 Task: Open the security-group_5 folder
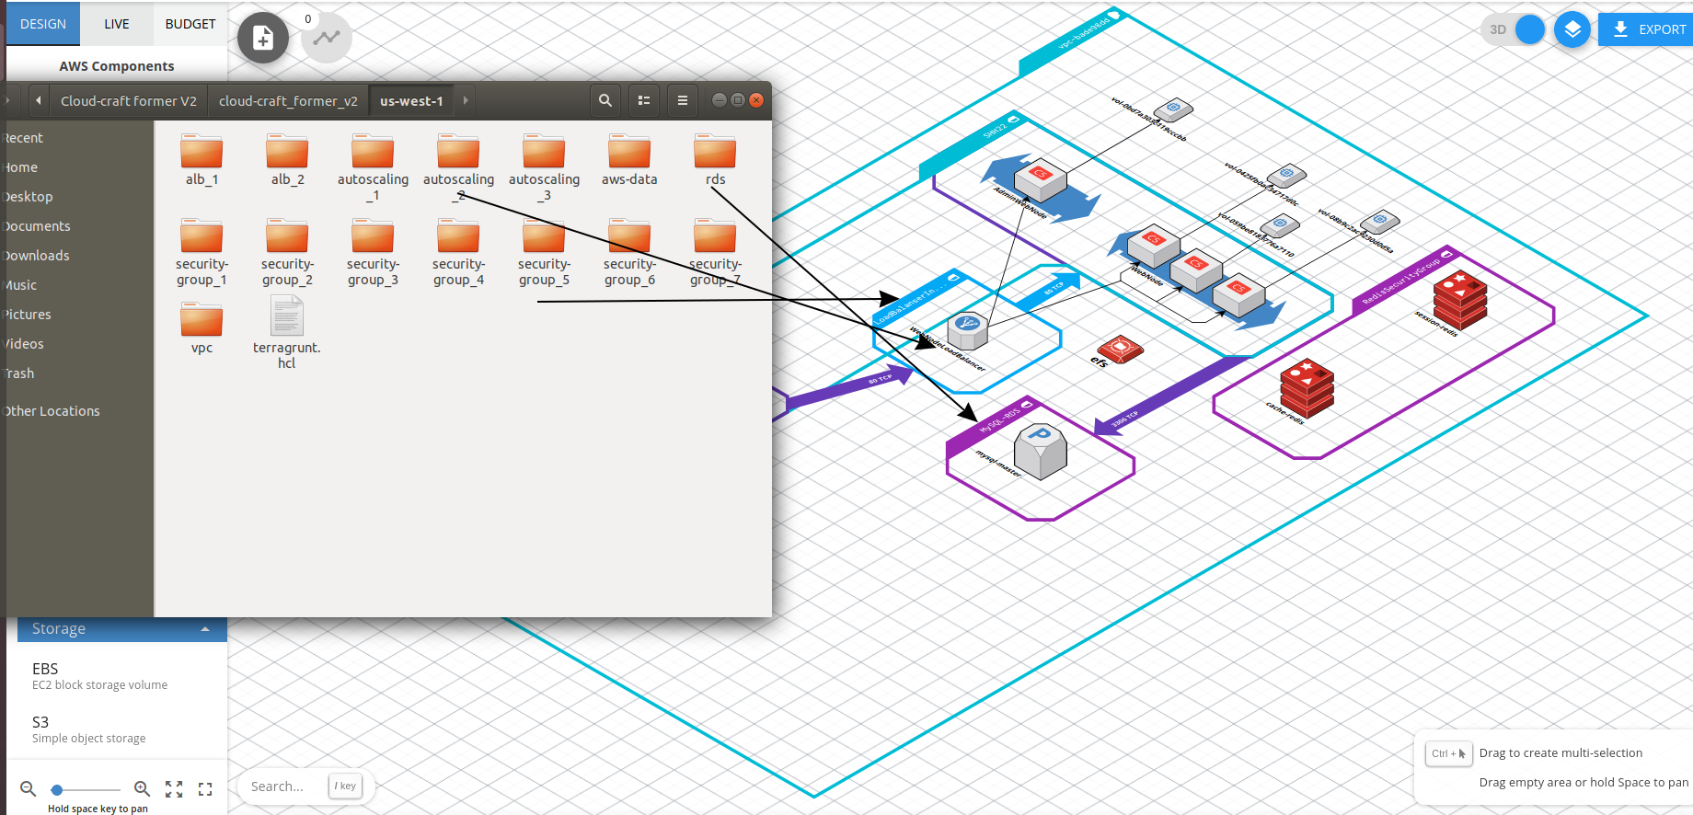[x=544, y=253]
